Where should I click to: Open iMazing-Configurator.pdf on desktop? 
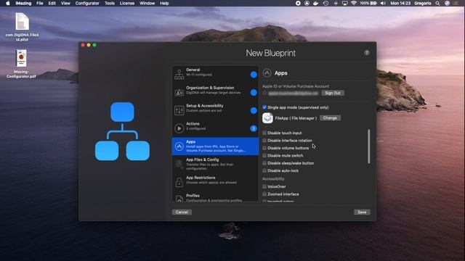21,64
